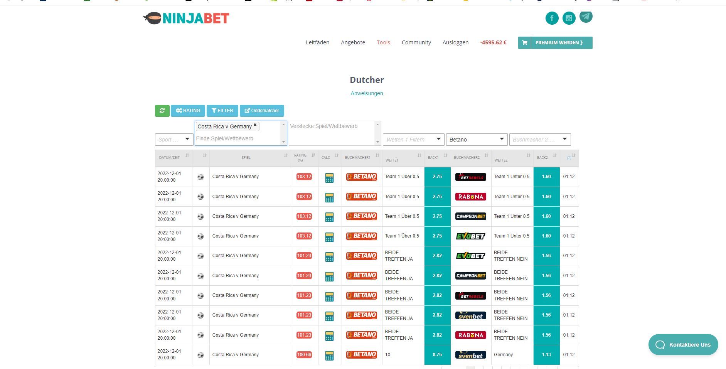Click the 1.13 back odds cell
Screen dimensions: 726x369
[546, 355]
